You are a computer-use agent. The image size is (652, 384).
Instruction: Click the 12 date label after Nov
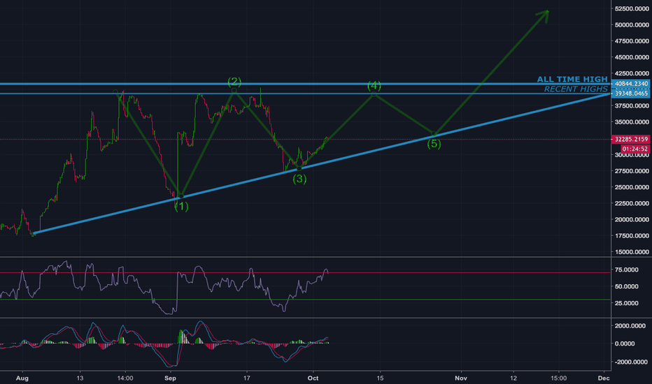point(513,378)
